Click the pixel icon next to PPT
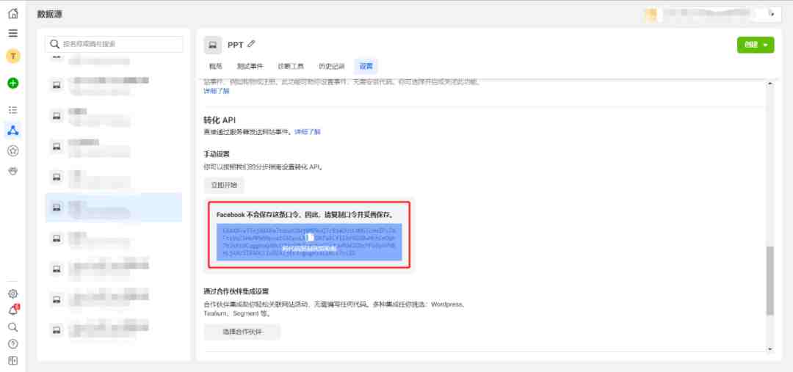This screenshot has width=793, height=372. 213,45
